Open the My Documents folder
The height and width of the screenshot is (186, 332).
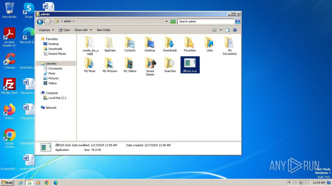click(x=230, y=46)
